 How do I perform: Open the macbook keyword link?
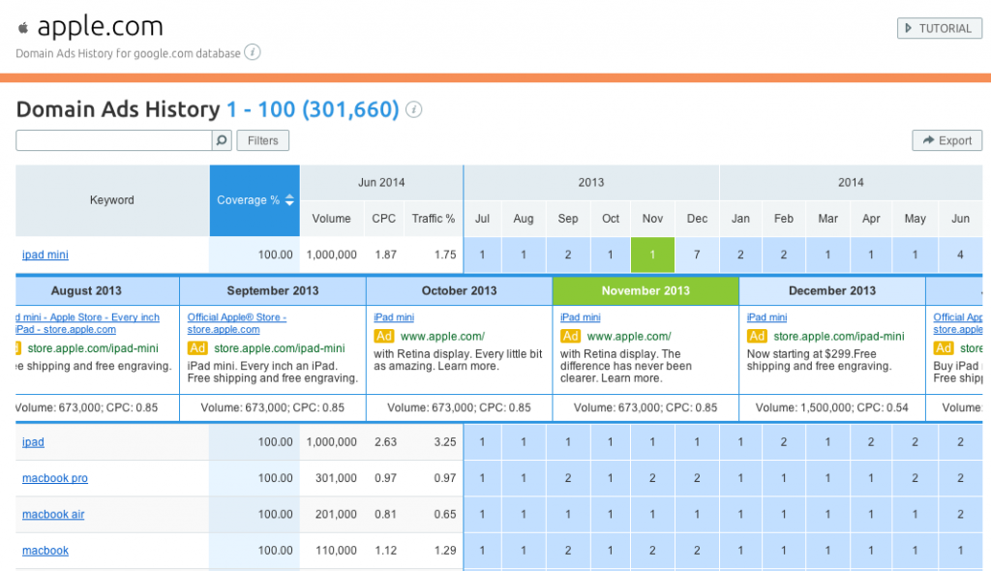click(45, 551)
